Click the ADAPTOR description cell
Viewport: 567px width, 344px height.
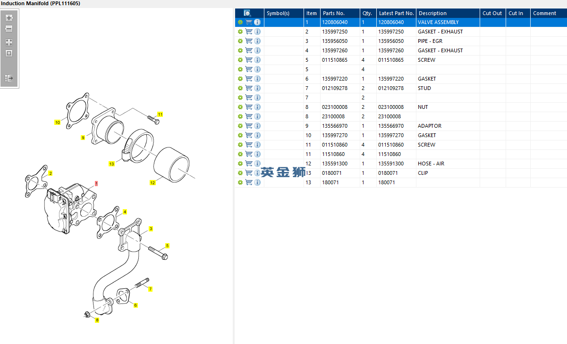[448, 126]
